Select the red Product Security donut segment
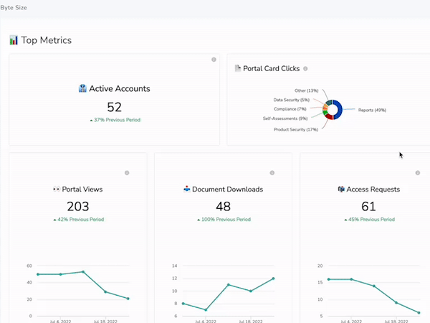 click(329, 116)
